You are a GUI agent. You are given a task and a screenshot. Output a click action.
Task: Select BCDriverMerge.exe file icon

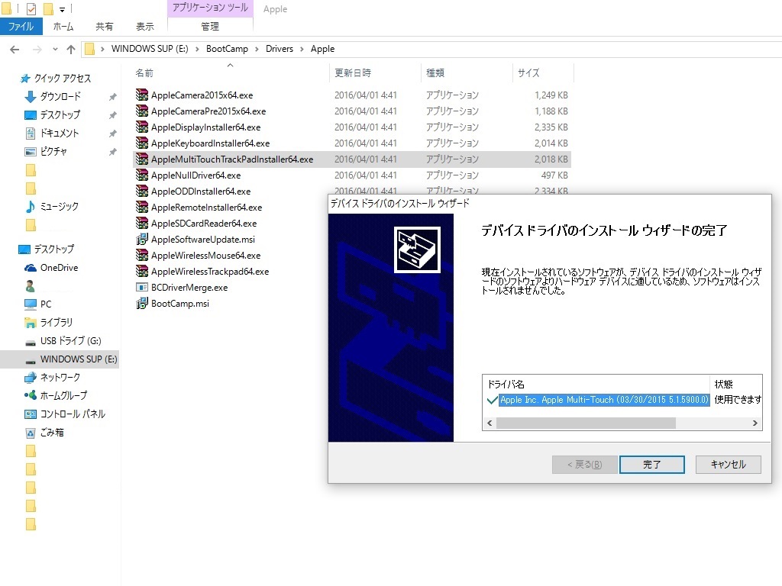(142, 287)
